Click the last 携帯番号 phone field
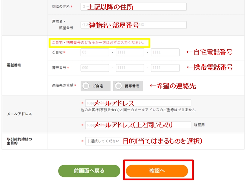 click(165, 68)
